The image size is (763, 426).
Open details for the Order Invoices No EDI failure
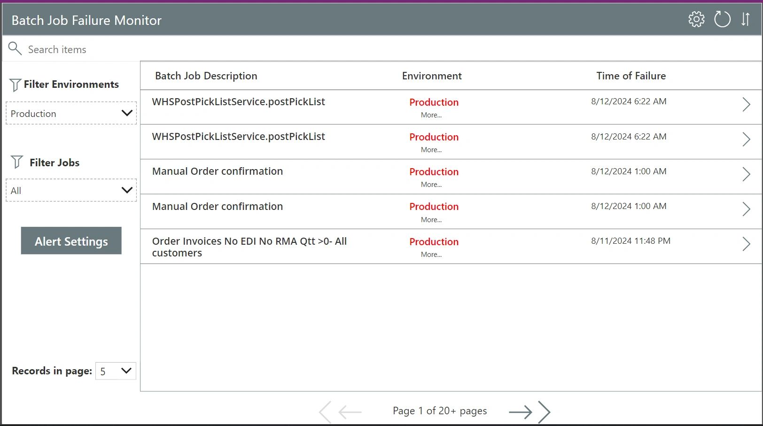[x=747, y=244]
